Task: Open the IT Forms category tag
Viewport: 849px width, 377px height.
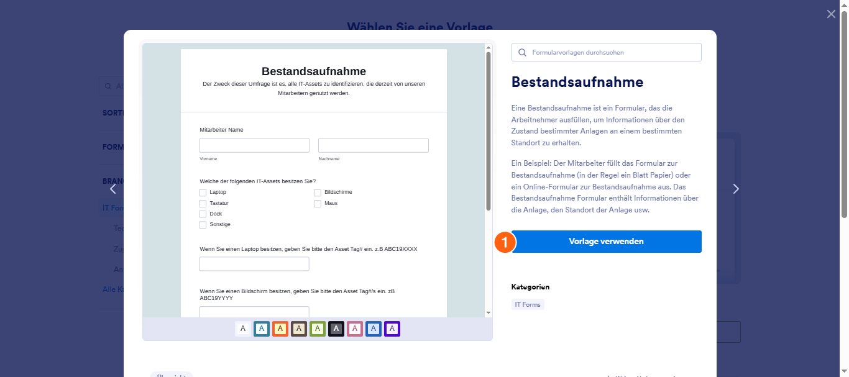Action: coord(528,304)
